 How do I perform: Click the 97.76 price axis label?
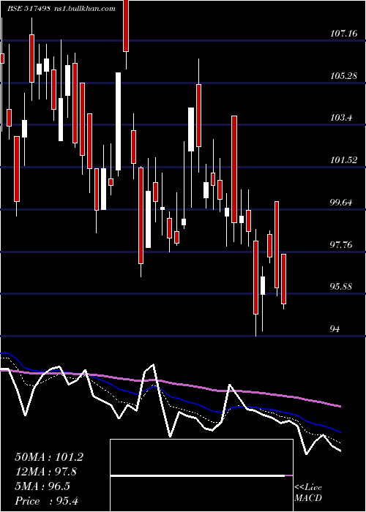point(341,244)
